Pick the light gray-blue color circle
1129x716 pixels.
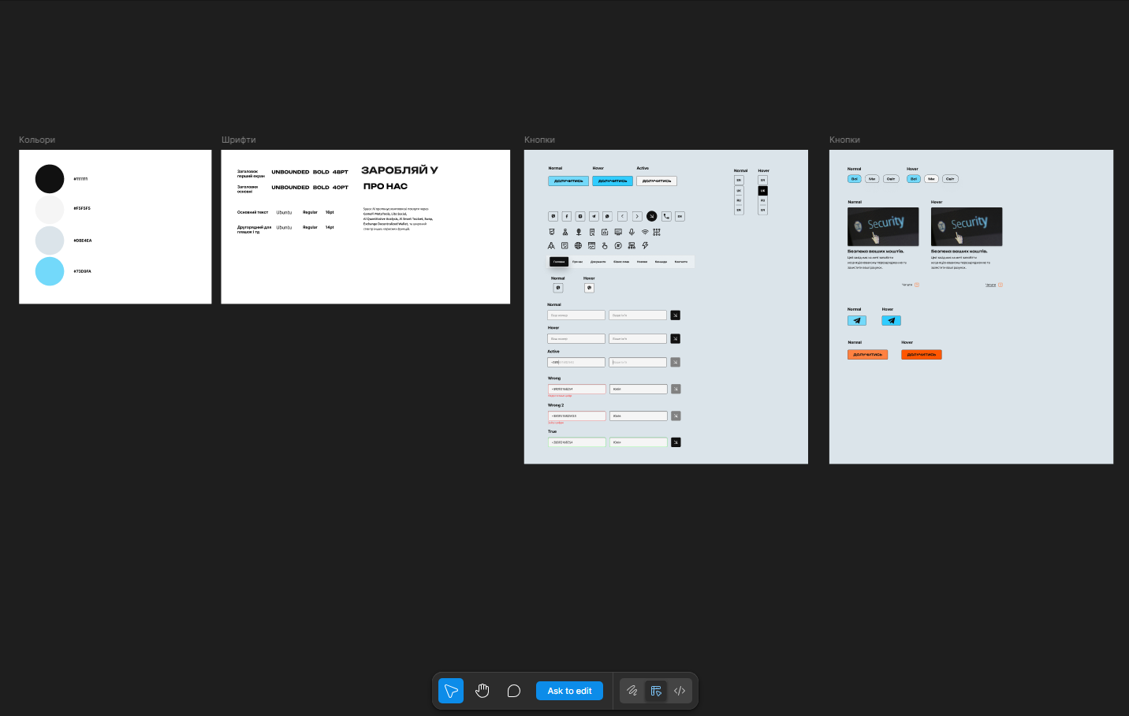(x=50, y=241)
